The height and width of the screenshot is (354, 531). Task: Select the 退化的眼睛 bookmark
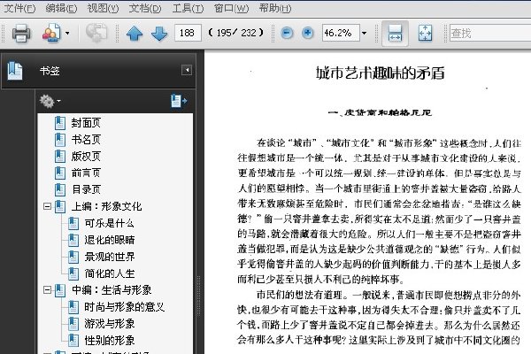110,240
